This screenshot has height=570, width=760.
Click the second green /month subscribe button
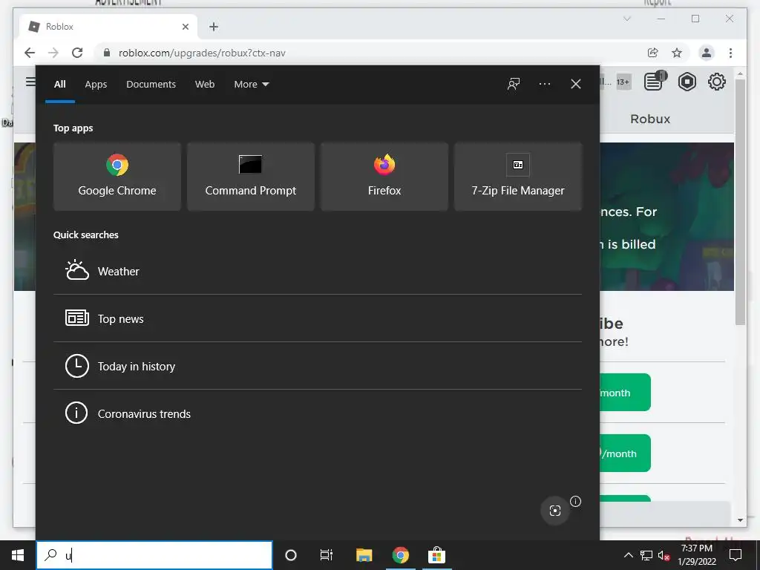pyautogui.click(x=625, y=453)
